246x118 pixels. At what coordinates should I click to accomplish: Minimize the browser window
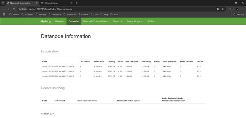pyautogui.click(x=229, y=3)
